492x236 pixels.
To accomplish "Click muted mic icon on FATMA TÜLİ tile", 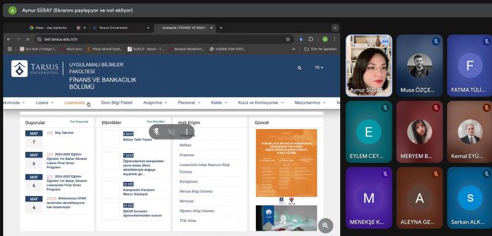I will (486, 41).
